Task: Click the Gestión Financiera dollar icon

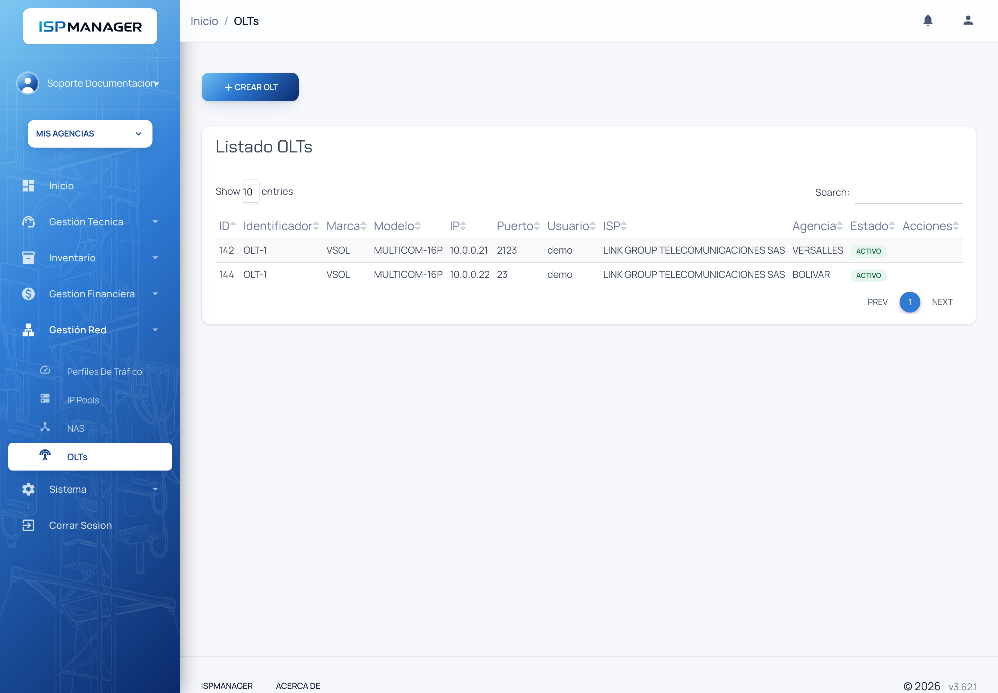Action: (28, 294)
